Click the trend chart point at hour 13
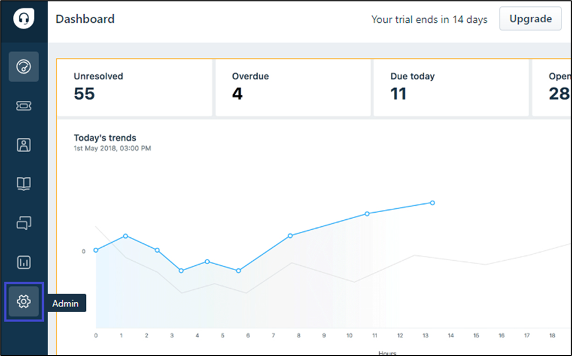The image size is (572, 356). tap(432, 203)
